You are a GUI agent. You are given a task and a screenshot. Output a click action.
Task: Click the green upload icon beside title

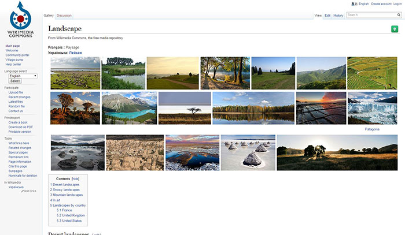click(x=395, y=29)
